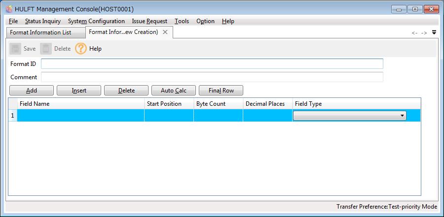Viewport: 444px width, 217px height.
Task: Click the Save label in toolbar
Action: [x=30, y=49]
